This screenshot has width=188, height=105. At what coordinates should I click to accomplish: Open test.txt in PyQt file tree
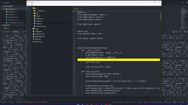[x=38, y=39]
